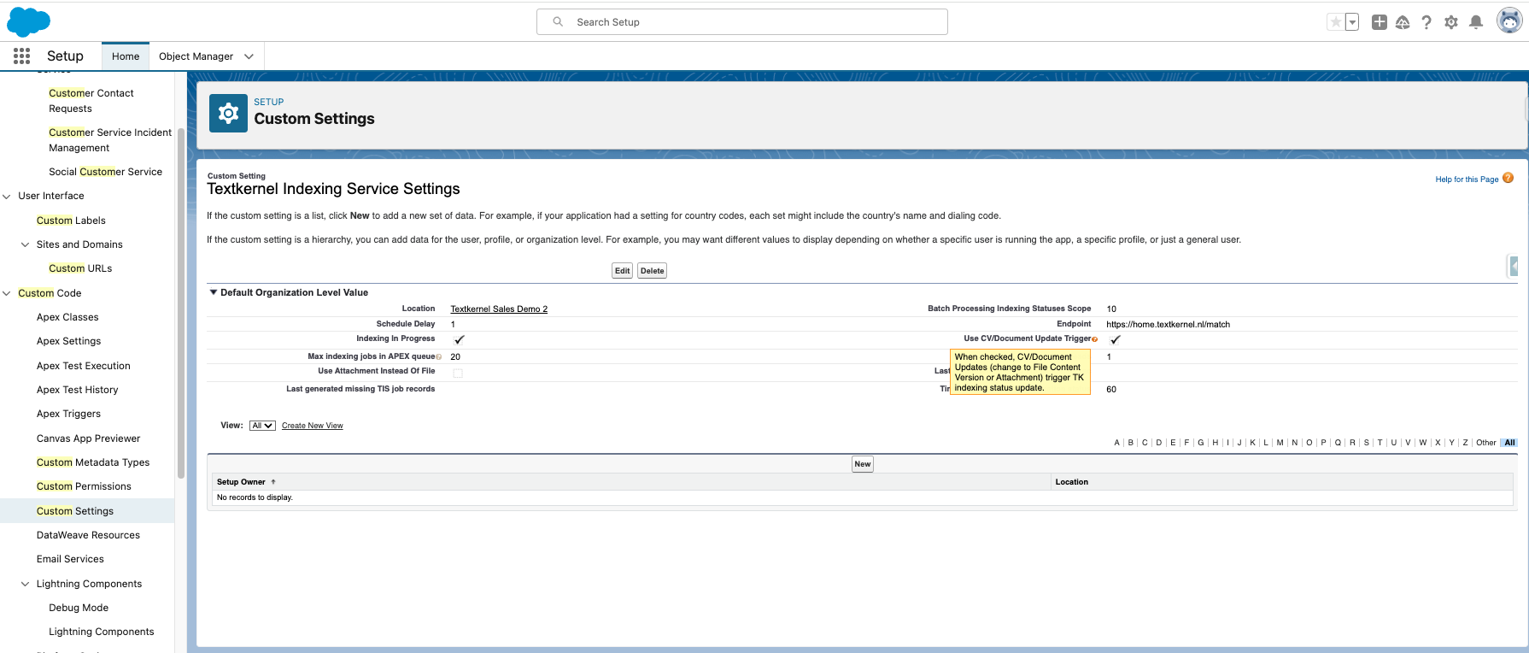Click the sidebar vertical scrollbar
This screenshot has height=653, width=1529.
(180, 303)
